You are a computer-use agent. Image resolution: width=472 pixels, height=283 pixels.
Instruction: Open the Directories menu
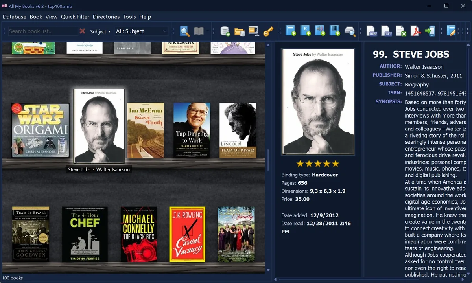pyautogui.click(x=106, y=17)
